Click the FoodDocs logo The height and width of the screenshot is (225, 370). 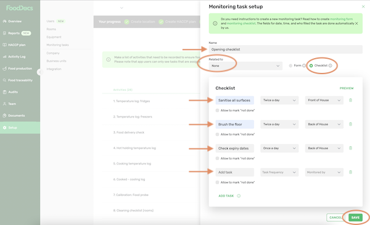(x=20, y=8)
